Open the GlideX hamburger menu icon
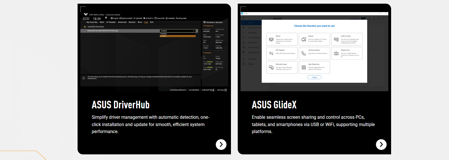 243,18
